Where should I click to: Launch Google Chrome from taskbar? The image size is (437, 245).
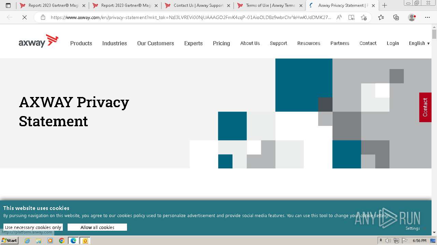point(61,241)
